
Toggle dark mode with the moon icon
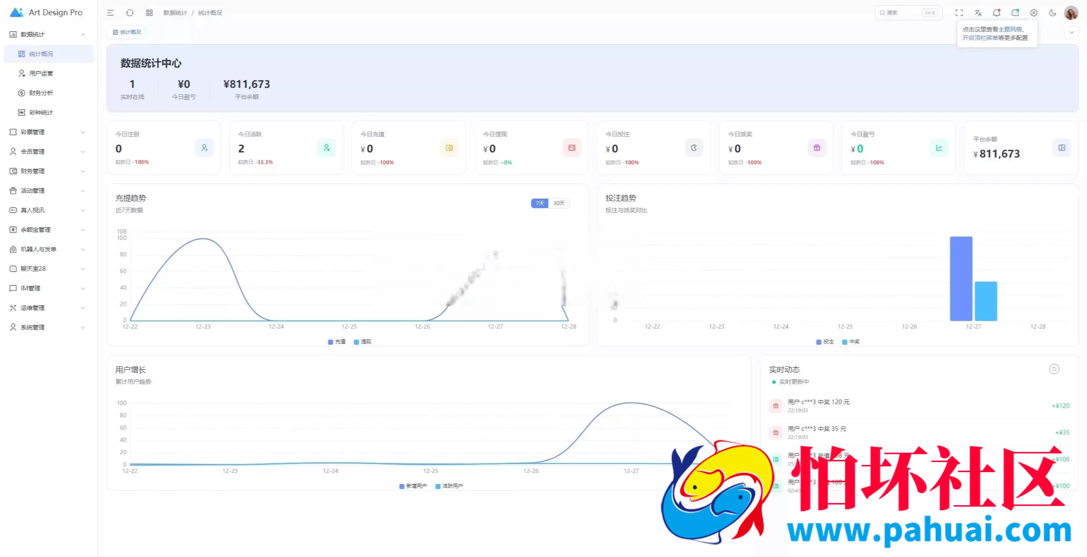pos(1053,13)
